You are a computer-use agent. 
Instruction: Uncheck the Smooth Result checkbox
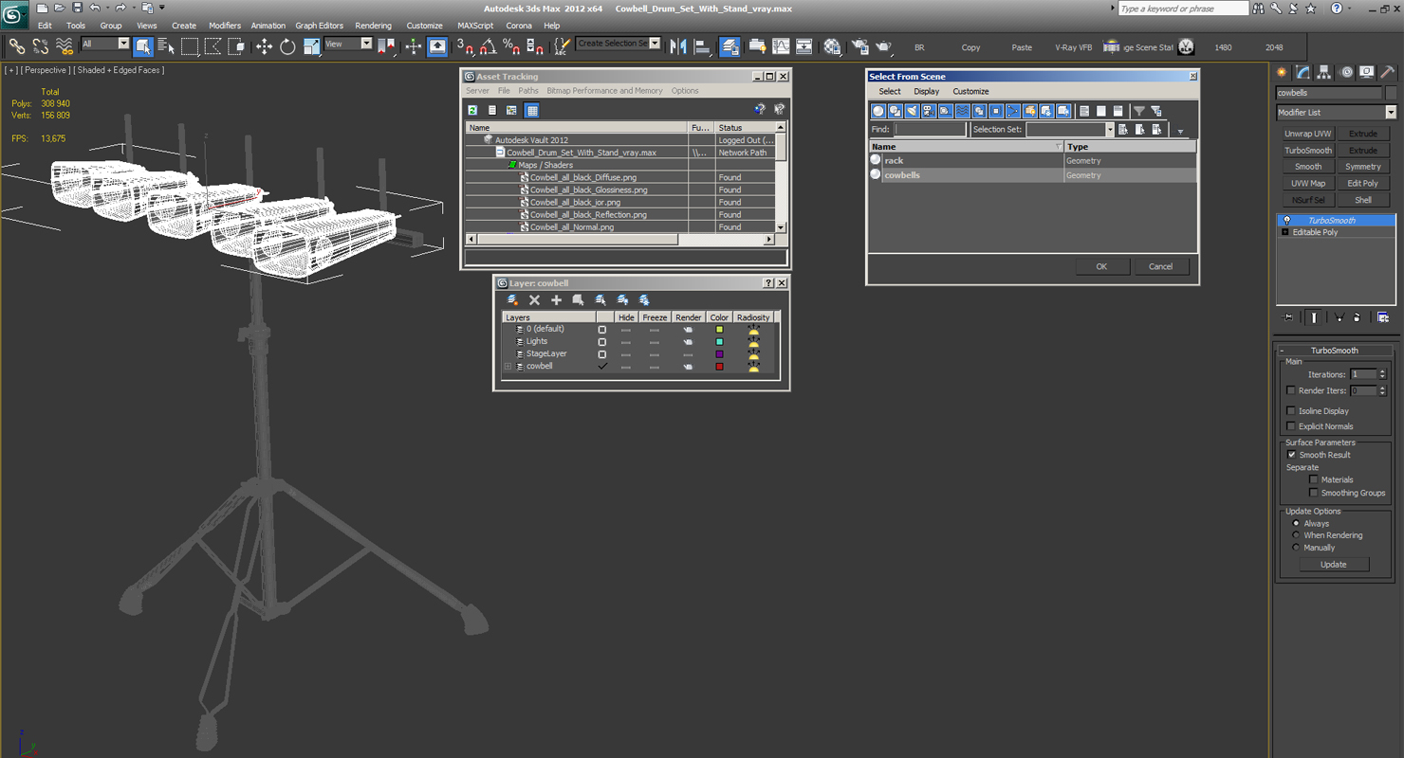pos(1291,455)
